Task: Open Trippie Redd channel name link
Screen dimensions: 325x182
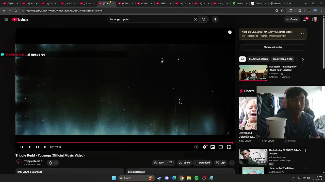Action: (x=32, y=161)
